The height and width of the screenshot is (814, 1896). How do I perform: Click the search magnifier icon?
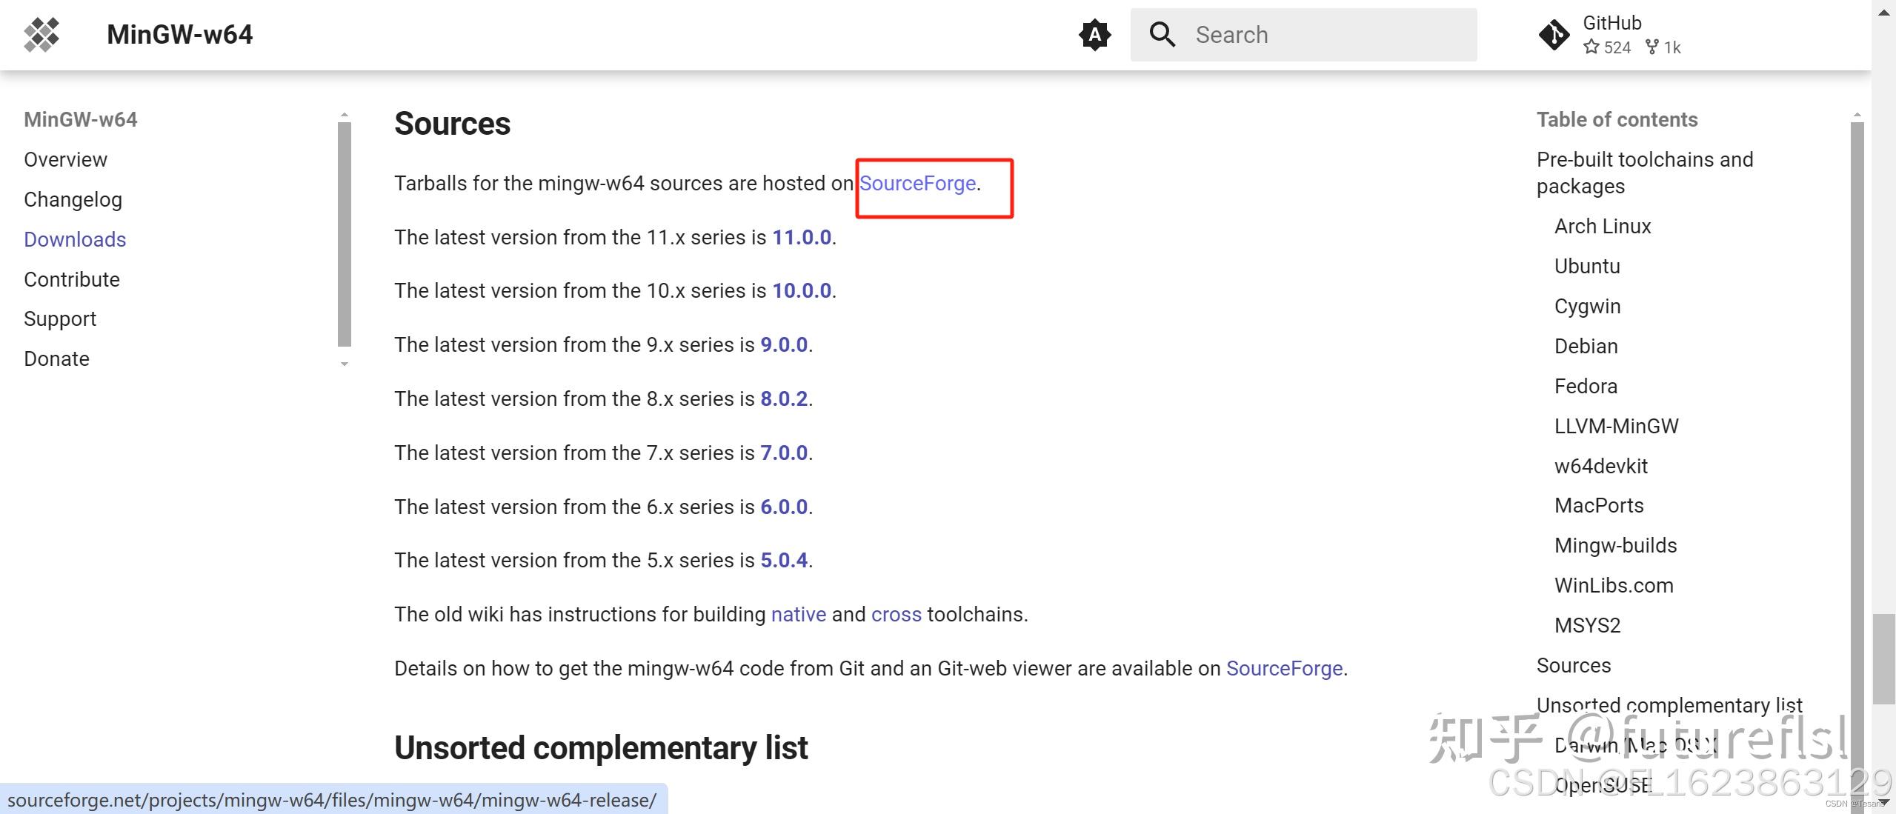(1162, 35)
